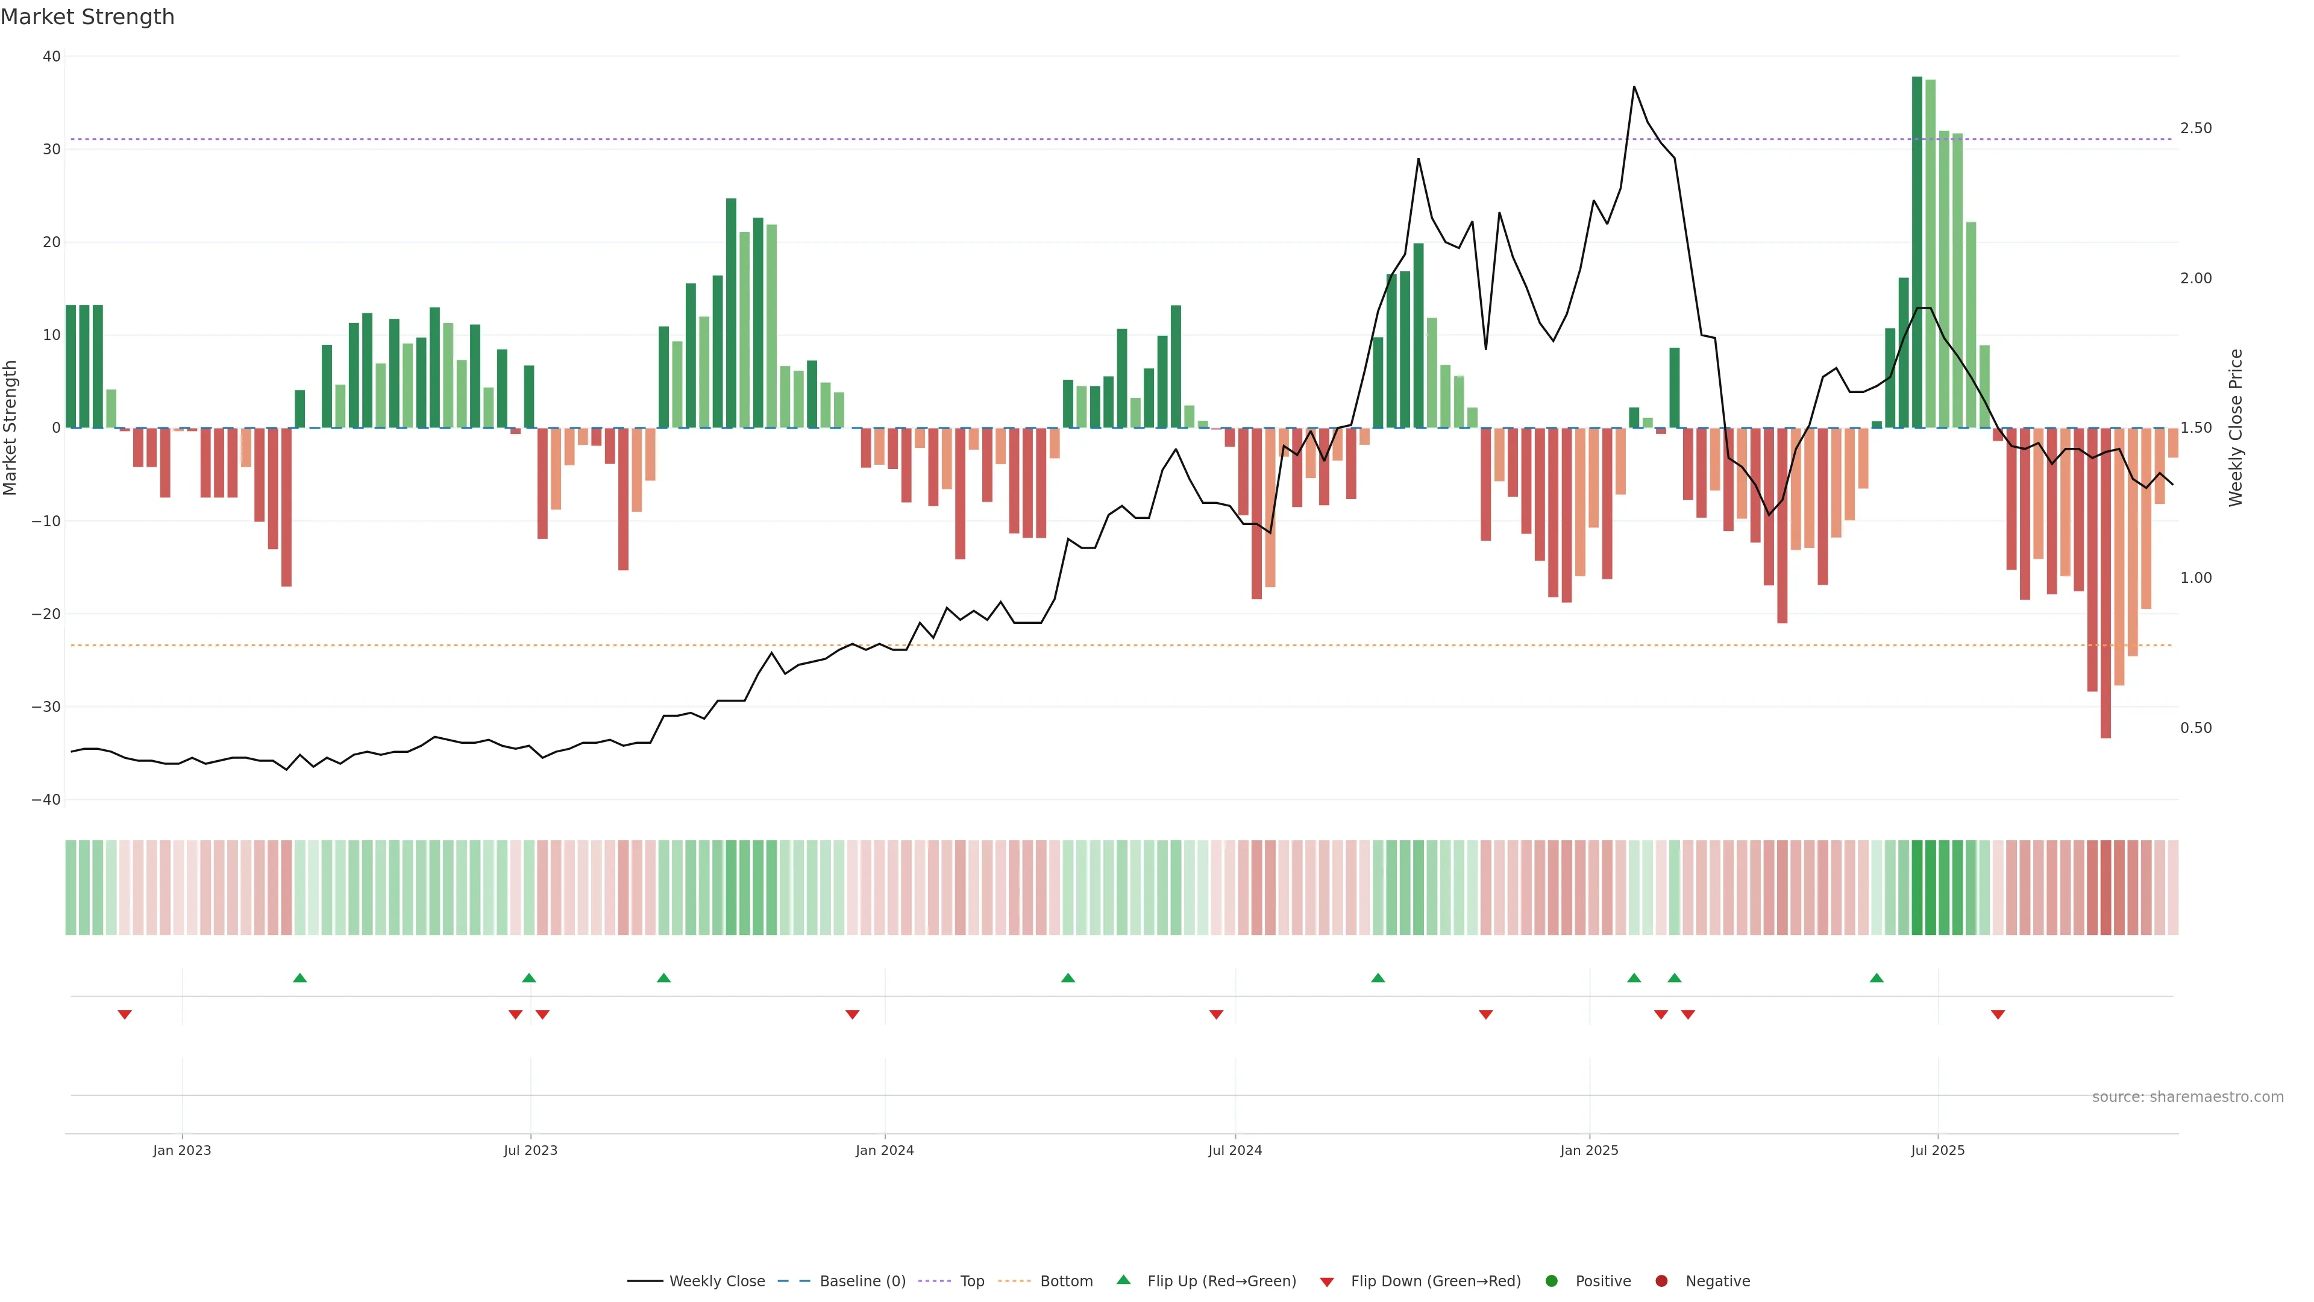Click the lowest red strength bar
2314x1302 pixels.
pyautogui.click(x=2105, y=584)
